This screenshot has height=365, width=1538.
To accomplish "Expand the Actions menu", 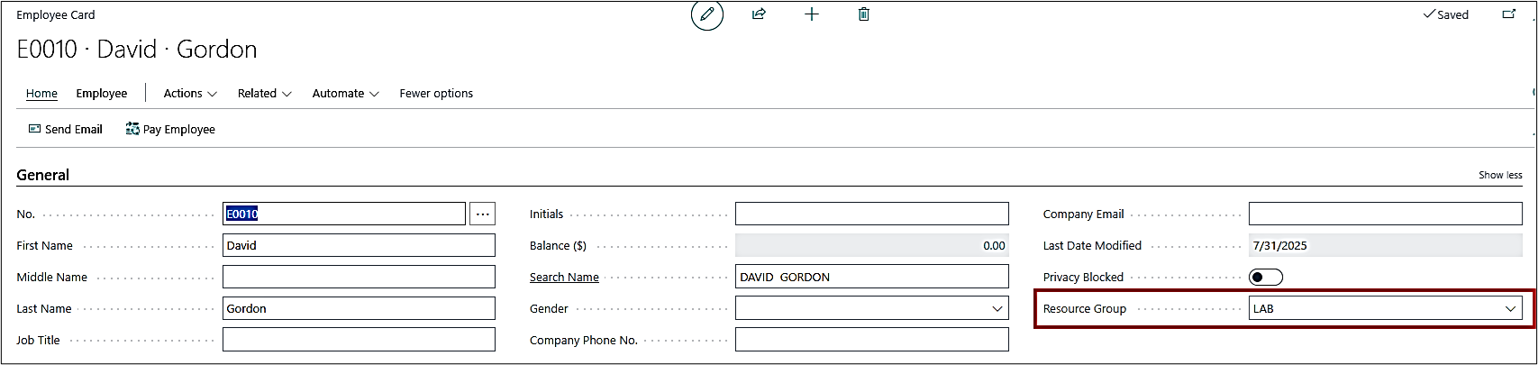I will [x=190, y=94].
